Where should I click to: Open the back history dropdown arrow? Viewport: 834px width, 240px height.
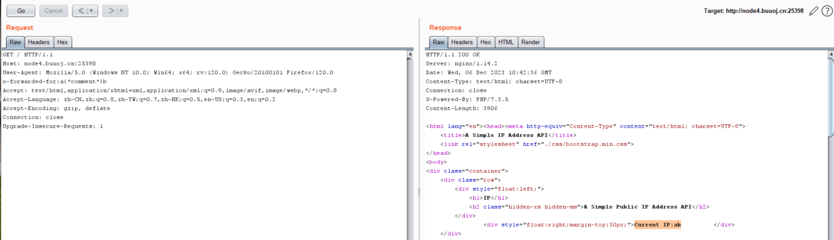[92, 11]
